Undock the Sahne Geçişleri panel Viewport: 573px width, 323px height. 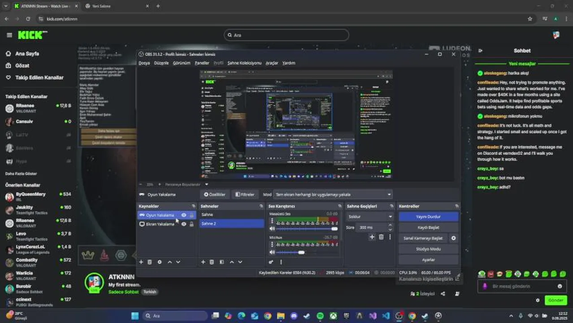(392, 206)
